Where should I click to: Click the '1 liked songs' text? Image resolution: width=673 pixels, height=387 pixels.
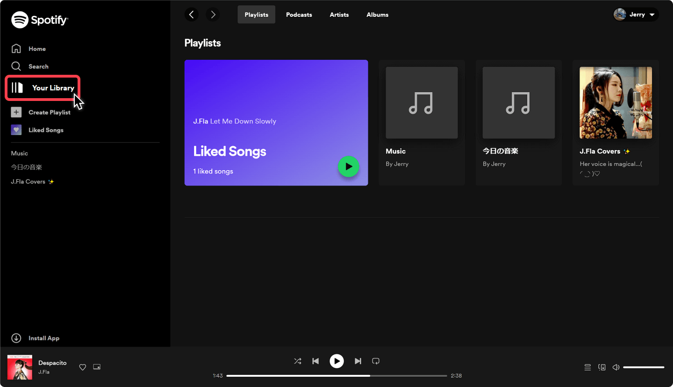(x=213, y=171)
